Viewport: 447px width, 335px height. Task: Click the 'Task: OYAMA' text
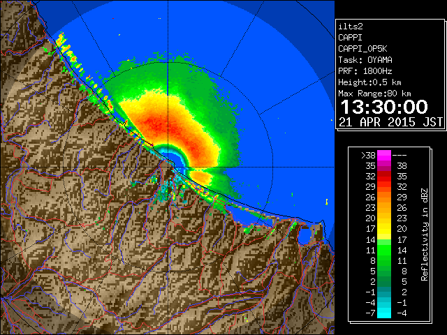coord(365,60)
